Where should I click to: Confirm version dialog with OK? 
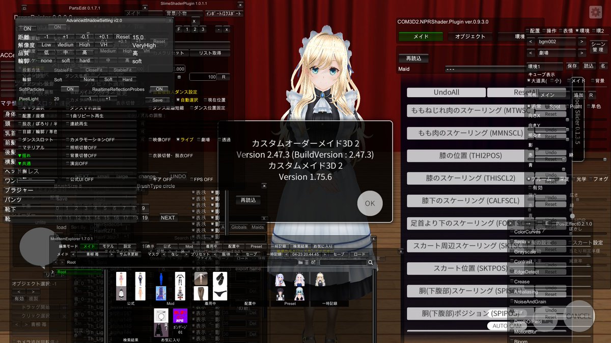pos(370,203)
